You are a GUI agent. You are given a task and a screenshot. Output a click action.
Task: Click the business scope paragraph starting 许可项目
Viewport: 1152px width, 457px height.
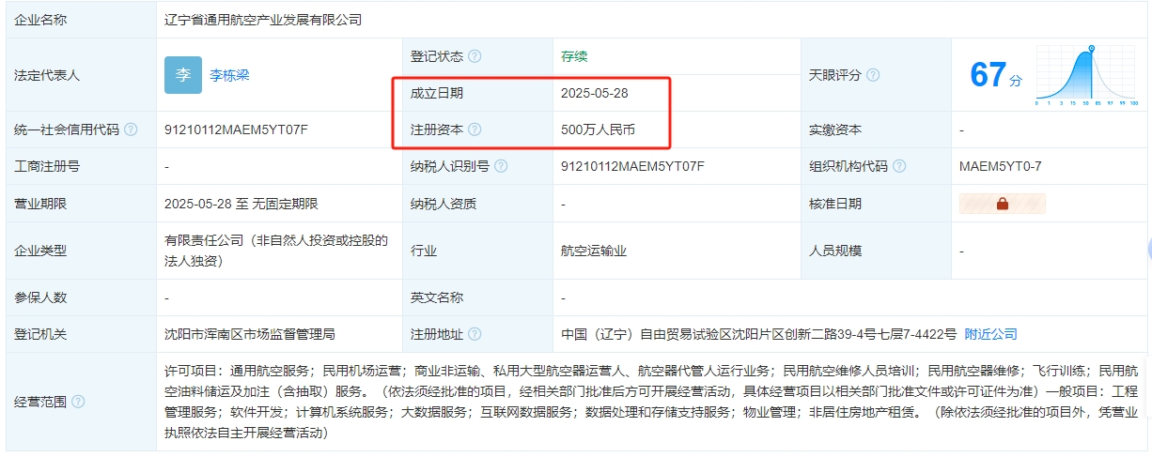[x=651, y=402]
